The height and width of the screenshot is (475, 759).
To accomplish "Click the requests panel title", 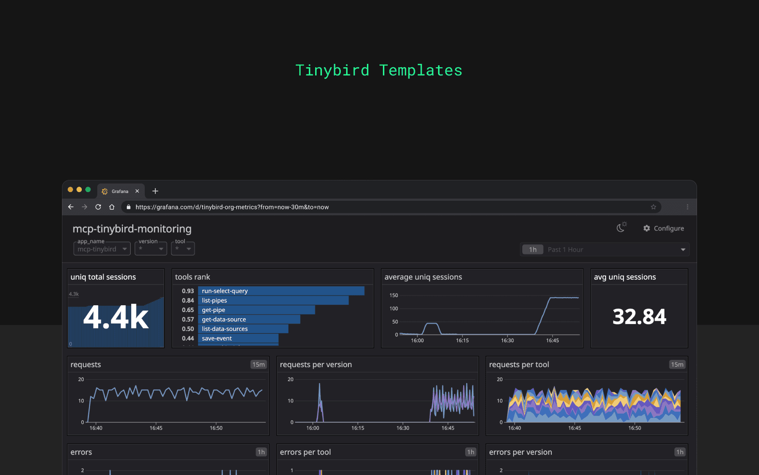I will coord(86,365).
